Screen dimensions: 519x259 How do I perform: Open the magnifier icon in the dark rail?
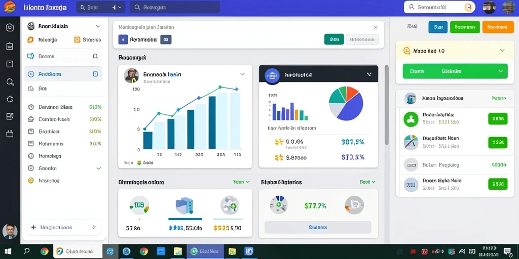click(x=10, y=81)
